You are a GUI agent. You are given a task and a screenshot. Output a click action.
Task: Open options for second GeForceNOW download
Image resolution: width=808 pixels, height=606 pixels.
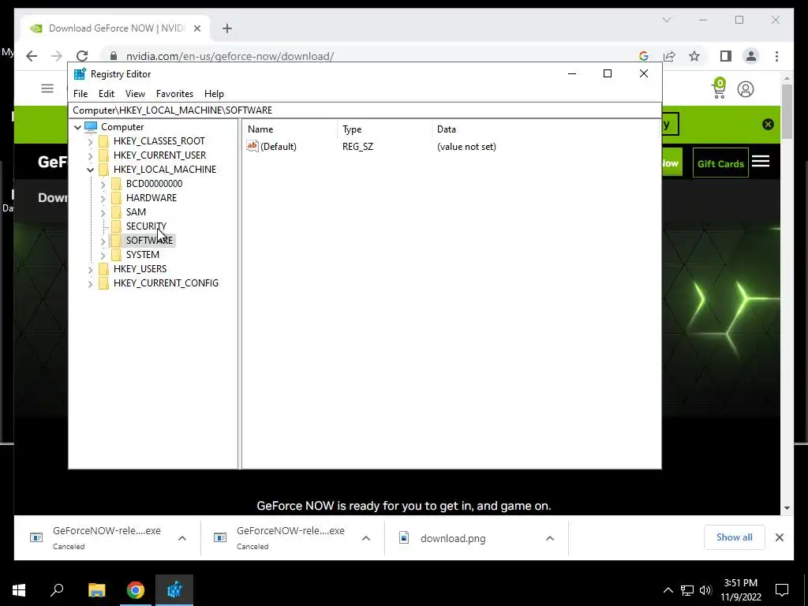tap(366, 538)
